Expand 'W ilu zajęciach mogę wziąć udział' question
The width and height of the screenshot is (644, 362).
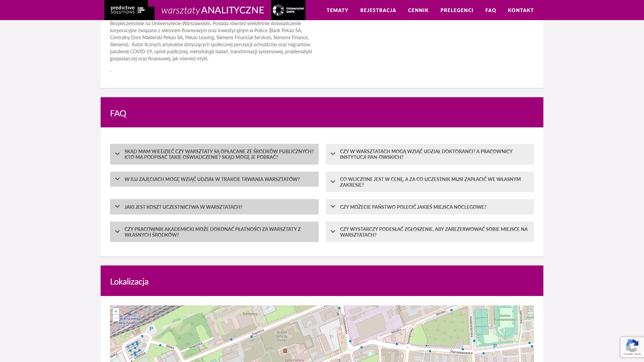coord(214,179)
